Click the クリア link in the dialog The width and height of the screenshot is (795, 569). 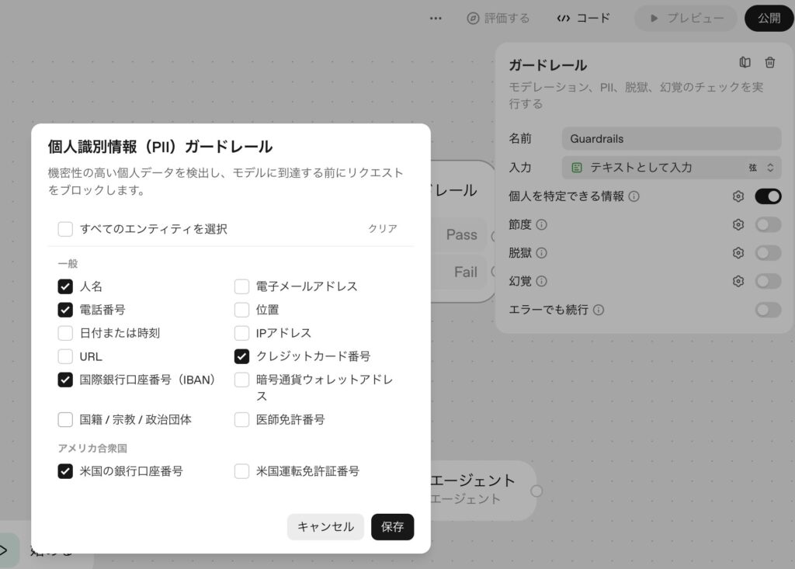[x=382, y=229]
